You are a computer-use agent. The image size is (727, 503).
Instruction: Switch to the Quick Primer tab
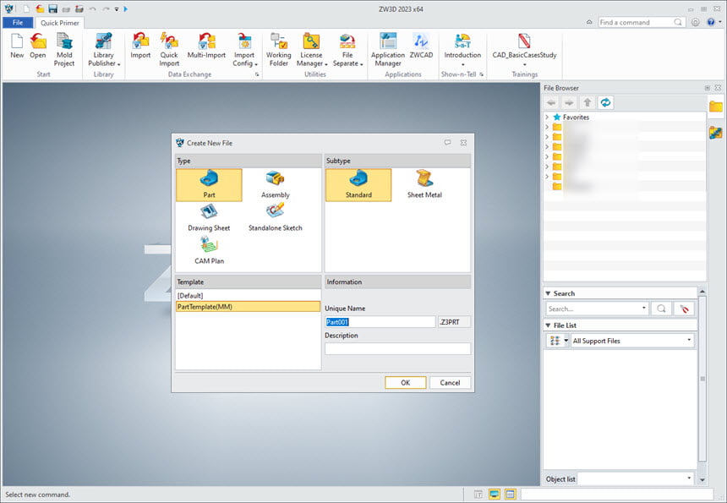click(60, 22)
